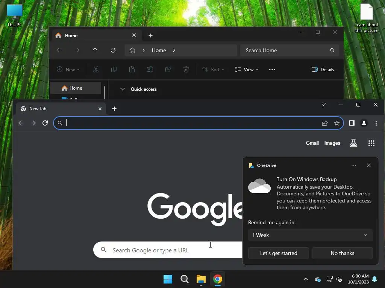The height and width of the screenshot is (288, 385).
Task: Click the File Explorer taskbar icon
Action: point(201,279)
